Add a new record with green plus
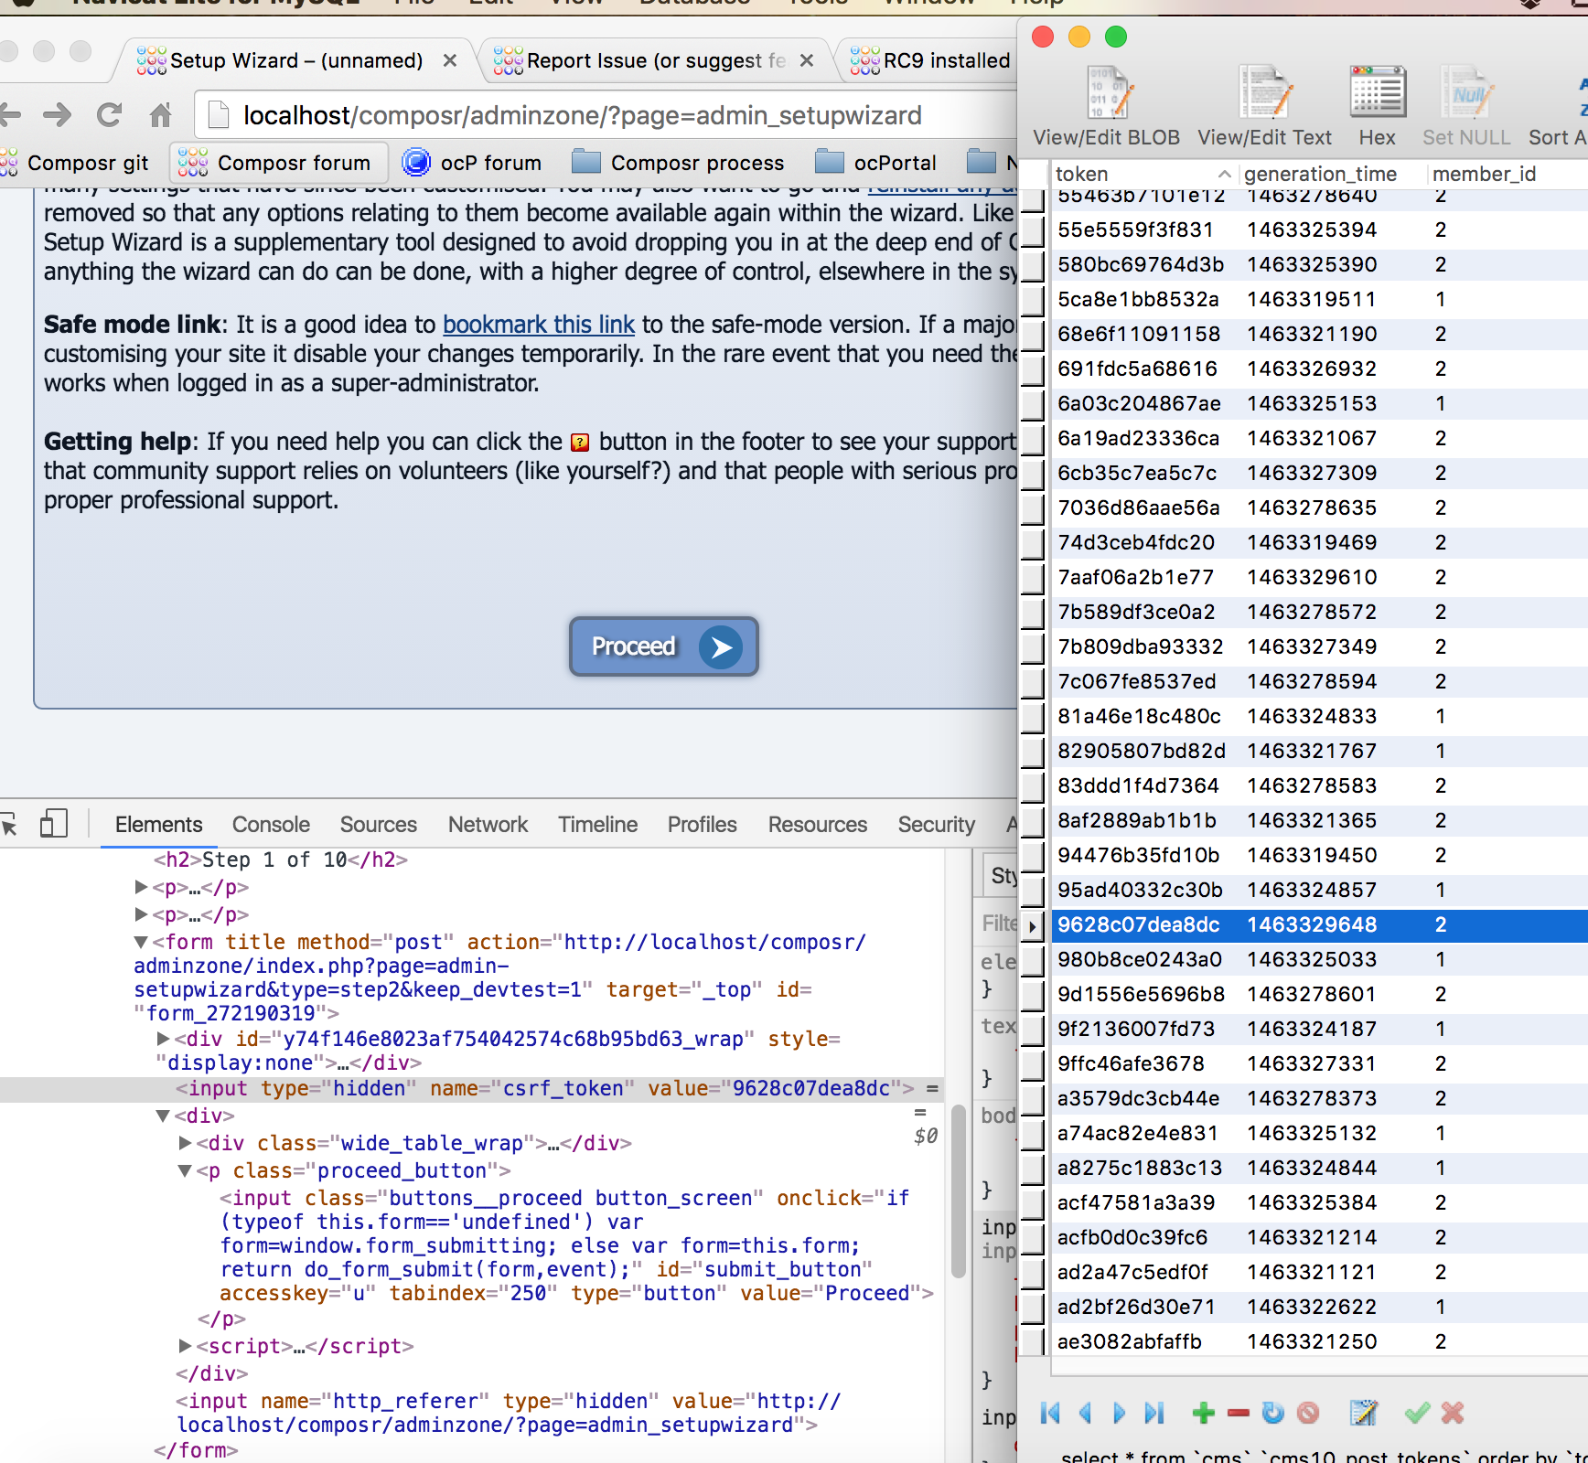Viewport: 1588px width, 1463px height. (x=1204, y=1413)
